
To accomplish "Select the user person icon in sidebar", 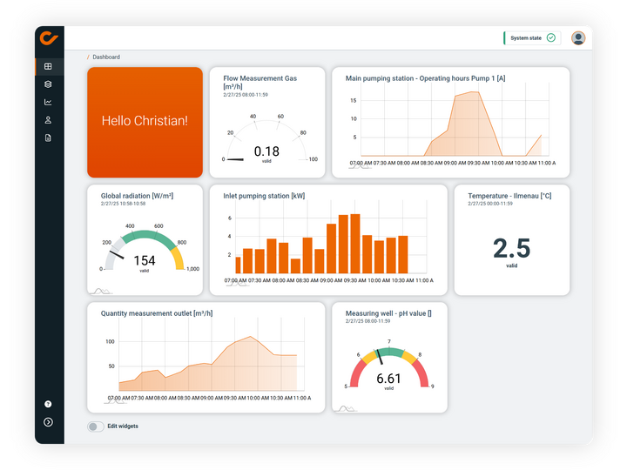I will [x=48, y=120].
